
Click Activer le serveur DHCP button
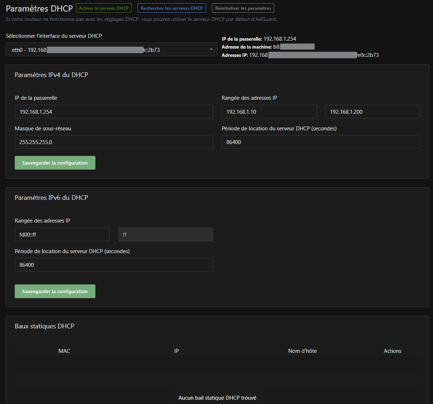[104, 8]
